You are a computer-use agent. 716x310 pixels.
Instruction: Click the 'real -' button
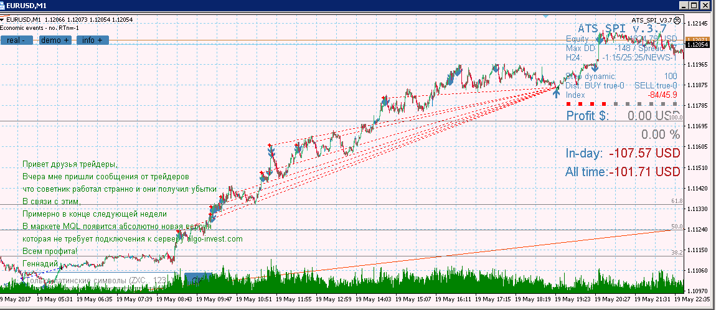[x=16, y=40]
